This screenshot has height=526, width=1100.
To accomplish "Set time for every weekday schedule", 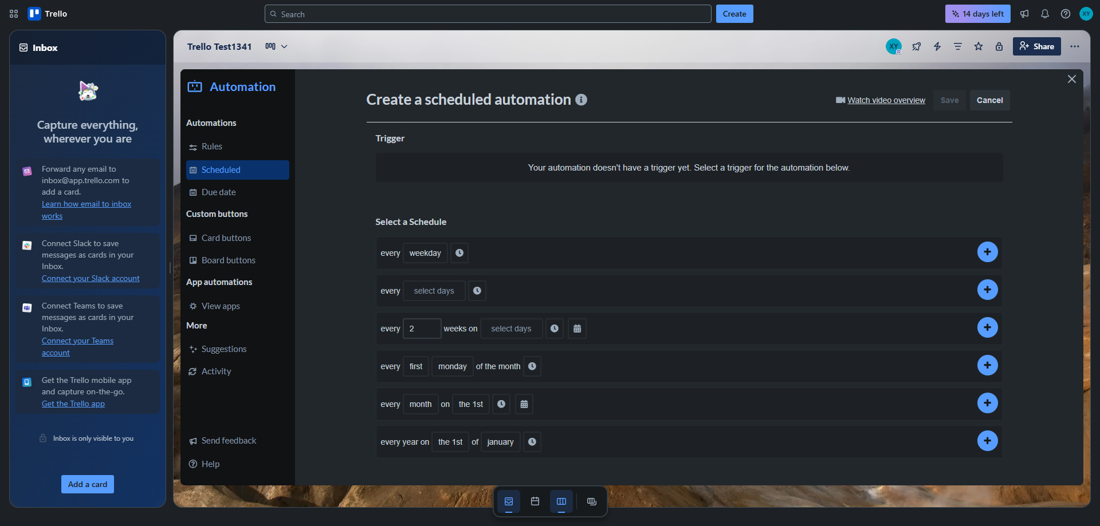I will tap(459, 253).
